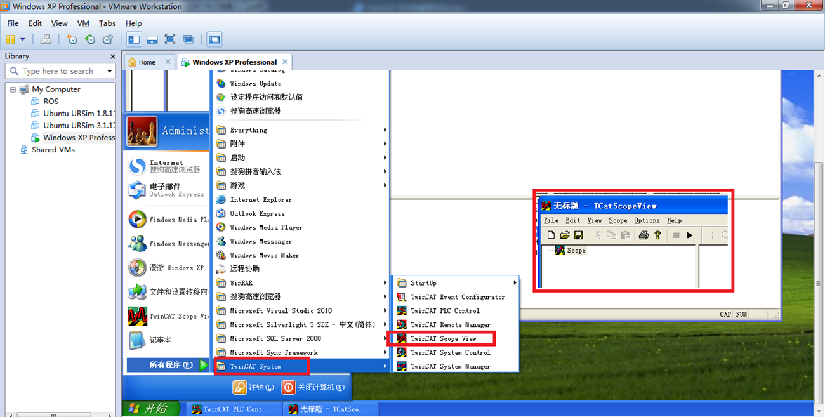Click the Send Ctrl+Alt+Del icon
The width and height of the screenshot is (825, 417).
46,39
